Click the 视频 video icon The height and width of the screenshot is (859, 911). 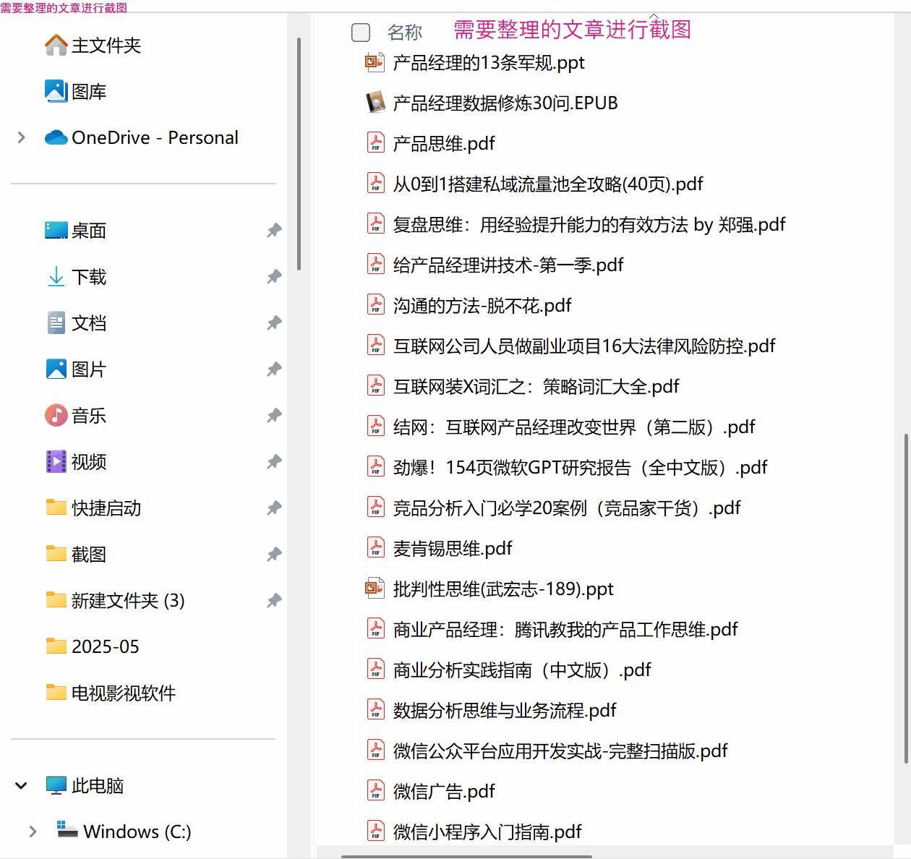(x=56, y=462)
